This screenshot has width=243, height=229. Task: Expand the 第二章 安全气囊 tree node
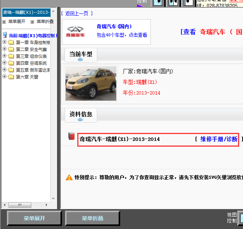pyautogui.click(x=4, y=49)
